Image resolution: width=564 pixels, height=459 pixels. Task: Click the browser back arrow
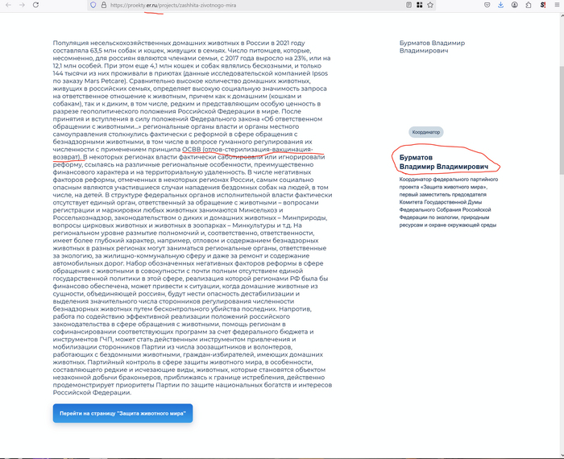[x=7, y=5]
